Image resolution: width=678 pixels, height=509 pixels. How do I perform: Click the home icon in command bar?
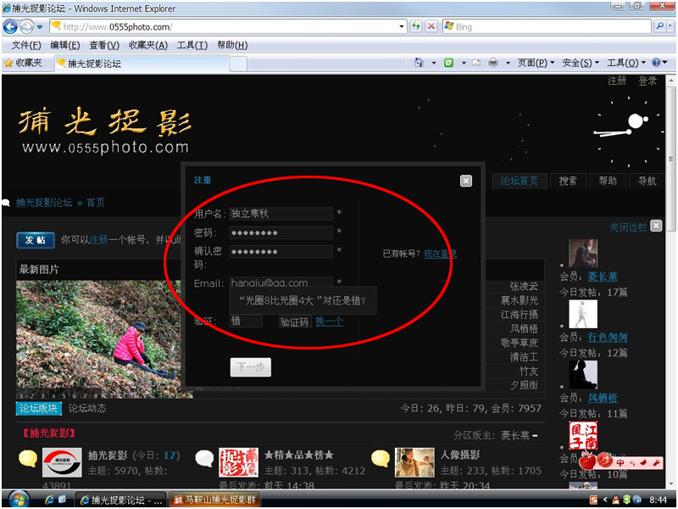[419, 63]
